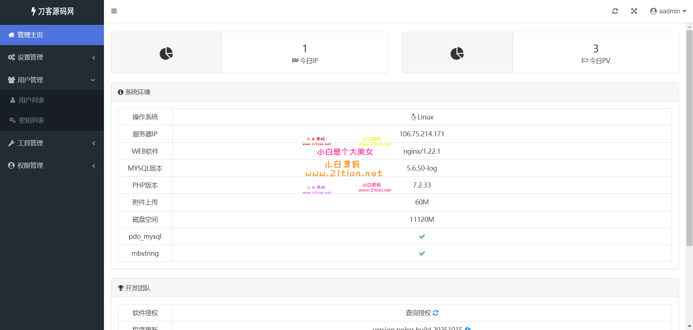Screen dimensions: 693x330
Task: Open 用户列表 in the sidebar
Action: click(x=32, y=100)
